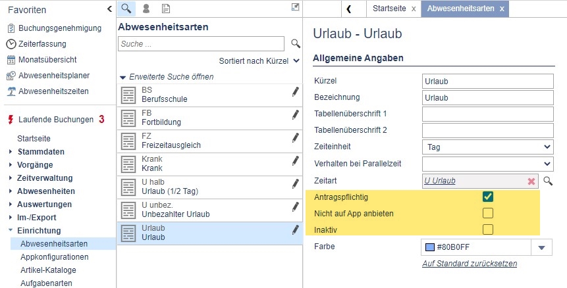Switch to the Startseite tab
This screenshot has width=567, height=288.
(389, 9)
